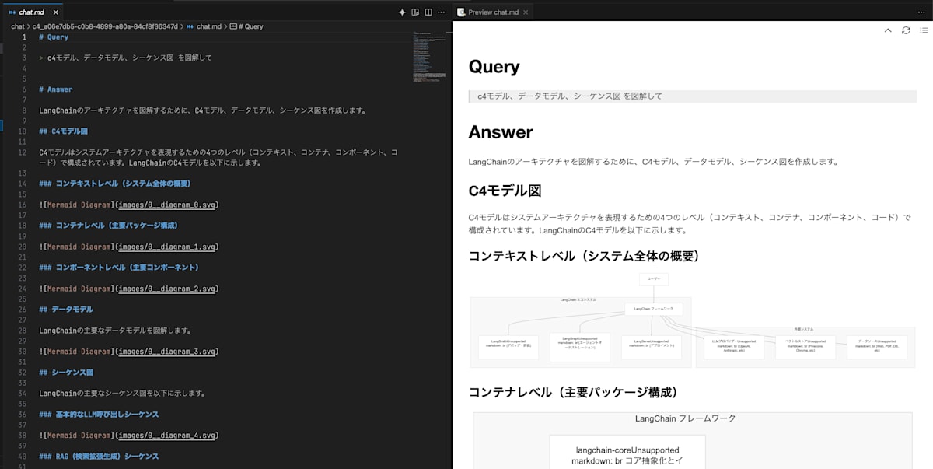The height and width of the screenshot is (469, 933).
Task: Click '### コンポーネントレベル' heading in editor
Action: tap(119, 268)
